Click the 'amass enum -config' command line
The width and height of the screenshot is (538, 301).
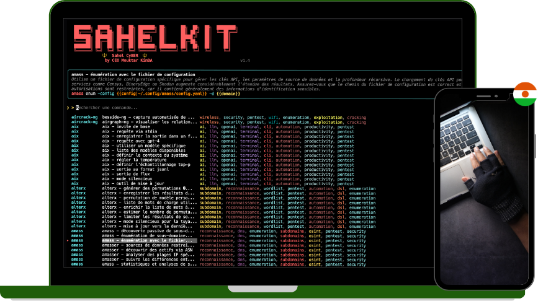[x=156, y=94]
